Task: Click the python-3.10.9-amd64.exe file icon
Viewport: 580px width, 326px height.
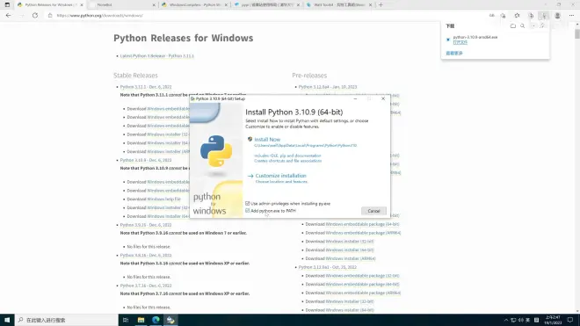Action: click(x=448, y=40)
